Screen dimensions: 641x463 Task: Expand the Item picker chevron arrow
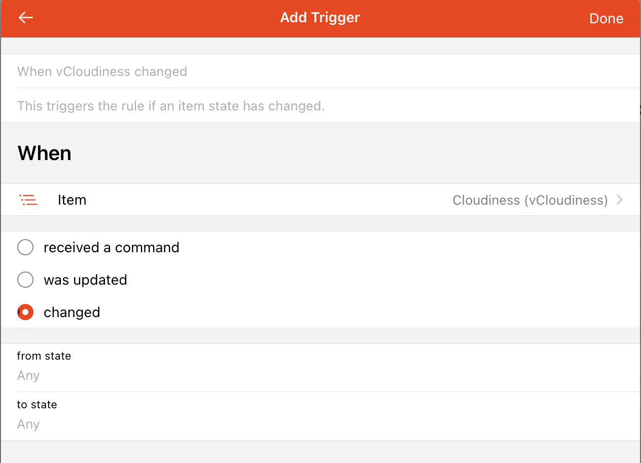click(620, 200)
